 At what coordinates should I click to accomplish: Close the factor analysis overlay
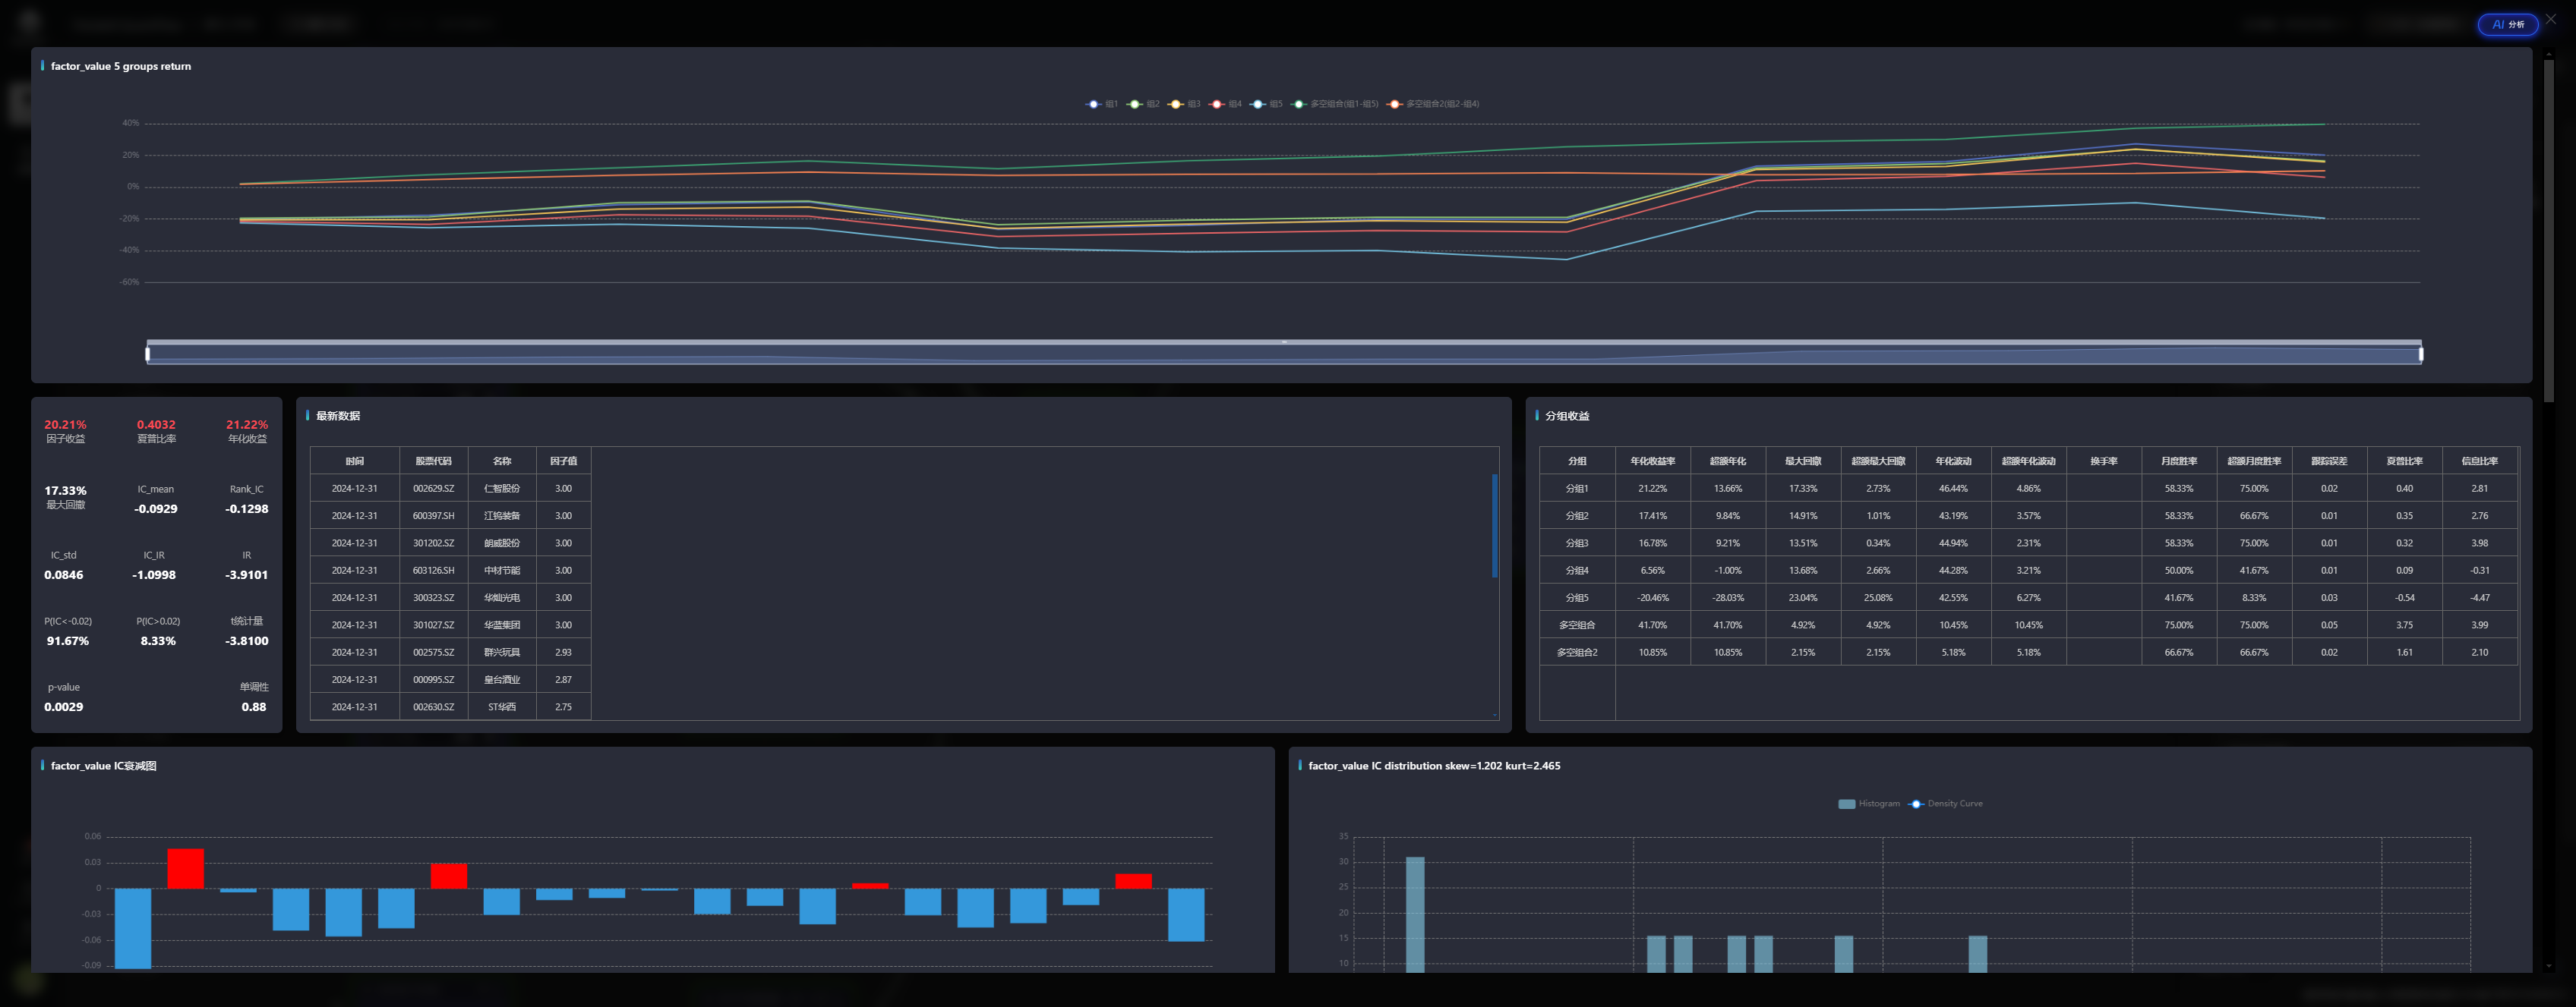[x=2551, y=19]
